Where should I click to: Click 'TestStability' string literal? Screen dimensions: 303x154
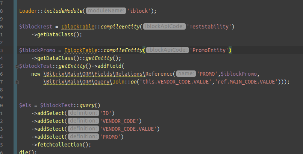point(209,27)
